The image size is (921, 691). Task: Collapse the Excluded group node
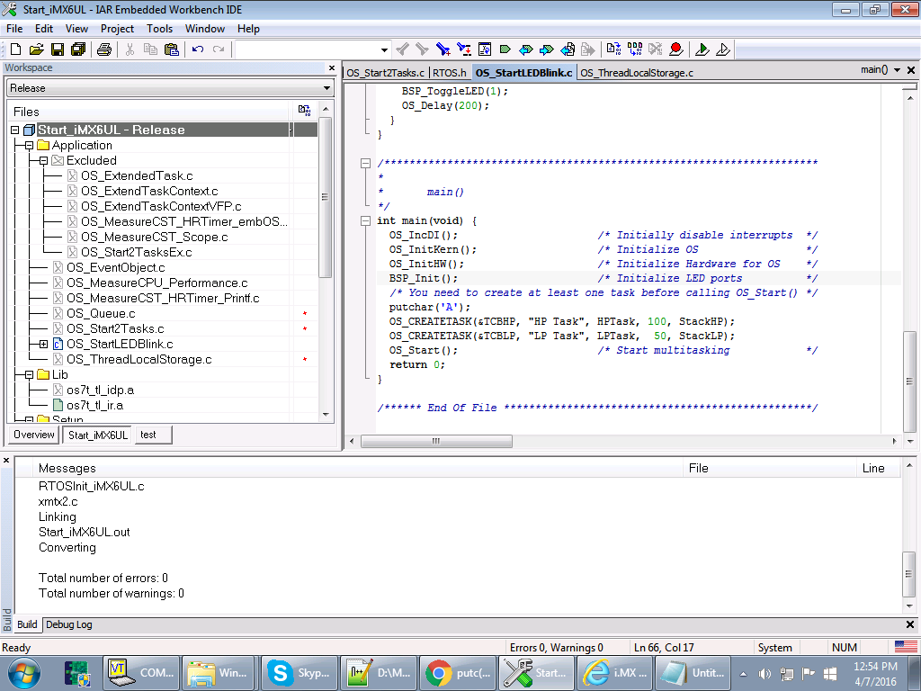(43, 160)
